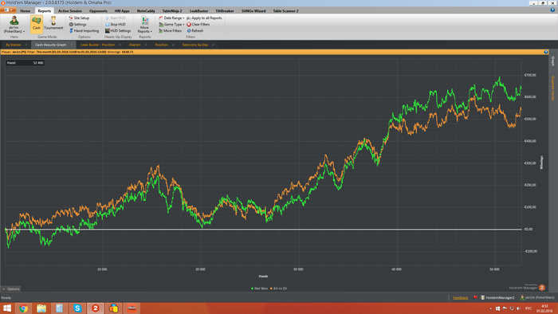Expand the Options panel at the bottom
This screenshot has height=314, width=558.
11,288
